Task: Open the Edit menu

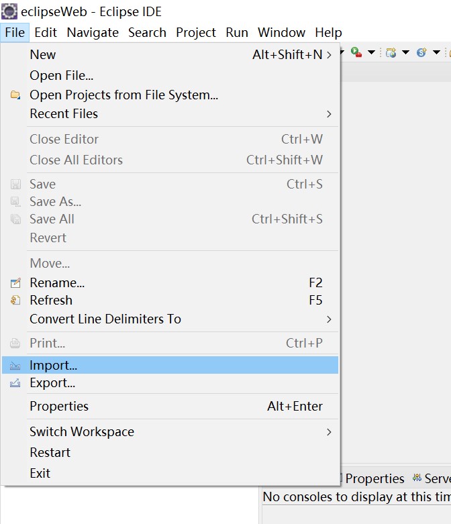Action: click(46, 32)
